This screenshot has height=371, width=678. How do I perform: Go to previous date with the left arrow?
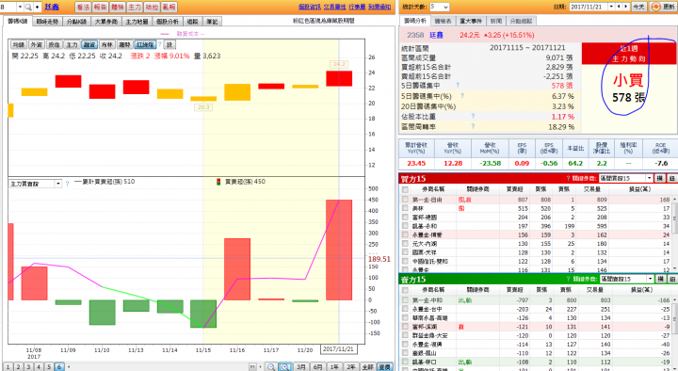[619, 7]
